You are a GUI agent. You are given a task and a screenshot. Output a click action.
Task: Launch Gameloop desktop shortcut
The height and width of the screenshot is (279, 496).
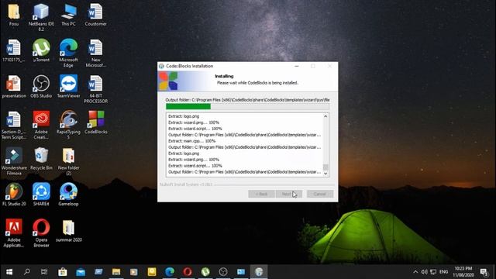click(68, 195)
